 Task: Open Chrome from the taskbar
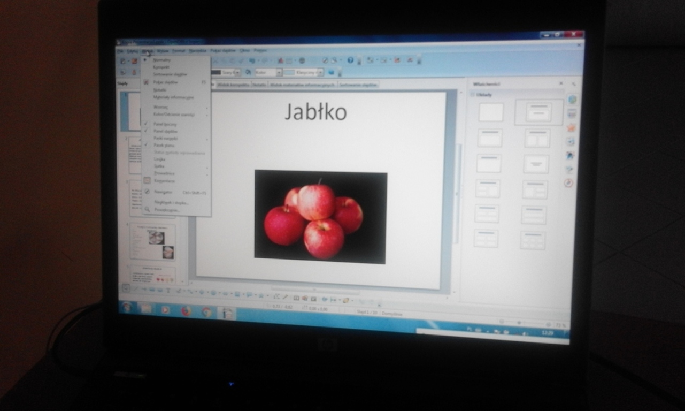click(x=206, y=312)
